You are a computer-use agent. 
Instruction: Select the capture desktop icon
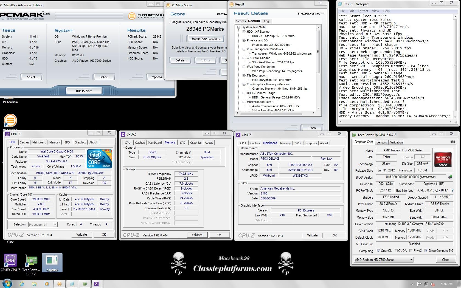[x=52, y=263]
